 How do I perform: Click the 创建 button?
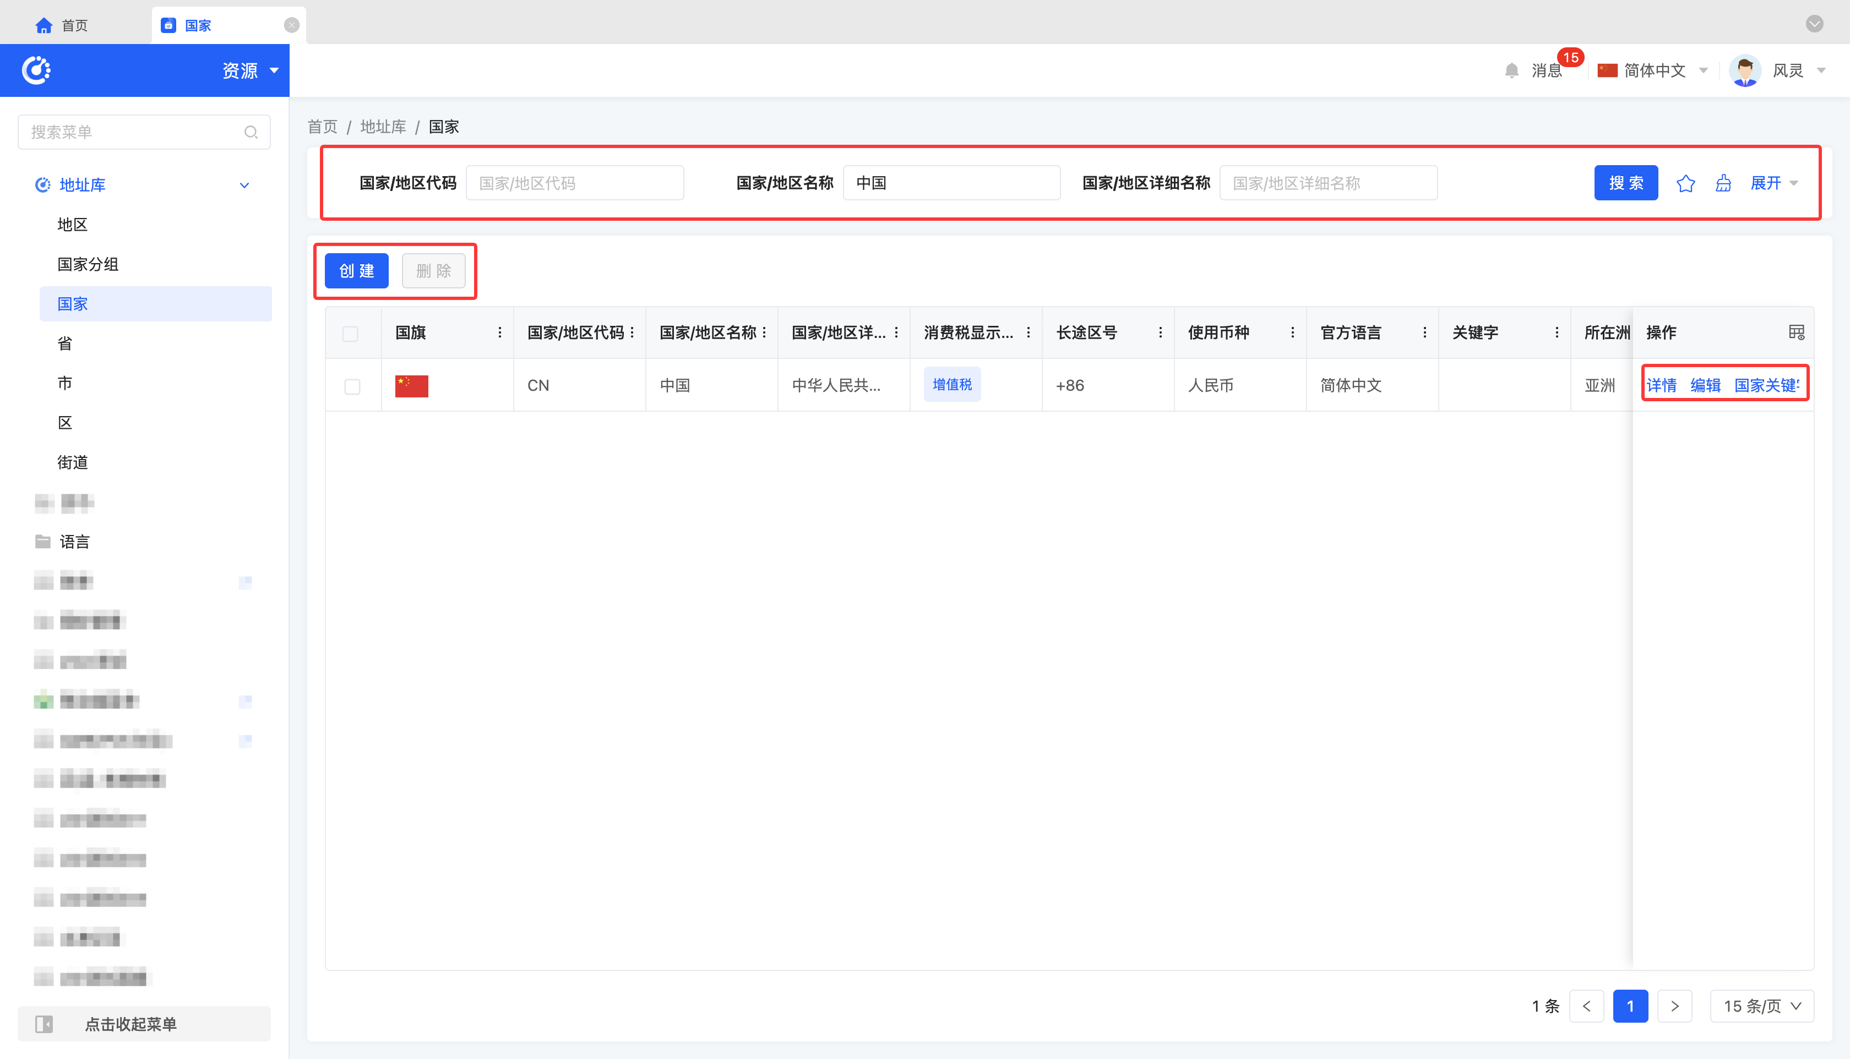356,271
